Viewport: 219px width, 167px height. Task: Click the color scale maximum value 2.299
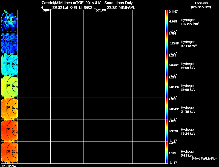coord(172,77)
